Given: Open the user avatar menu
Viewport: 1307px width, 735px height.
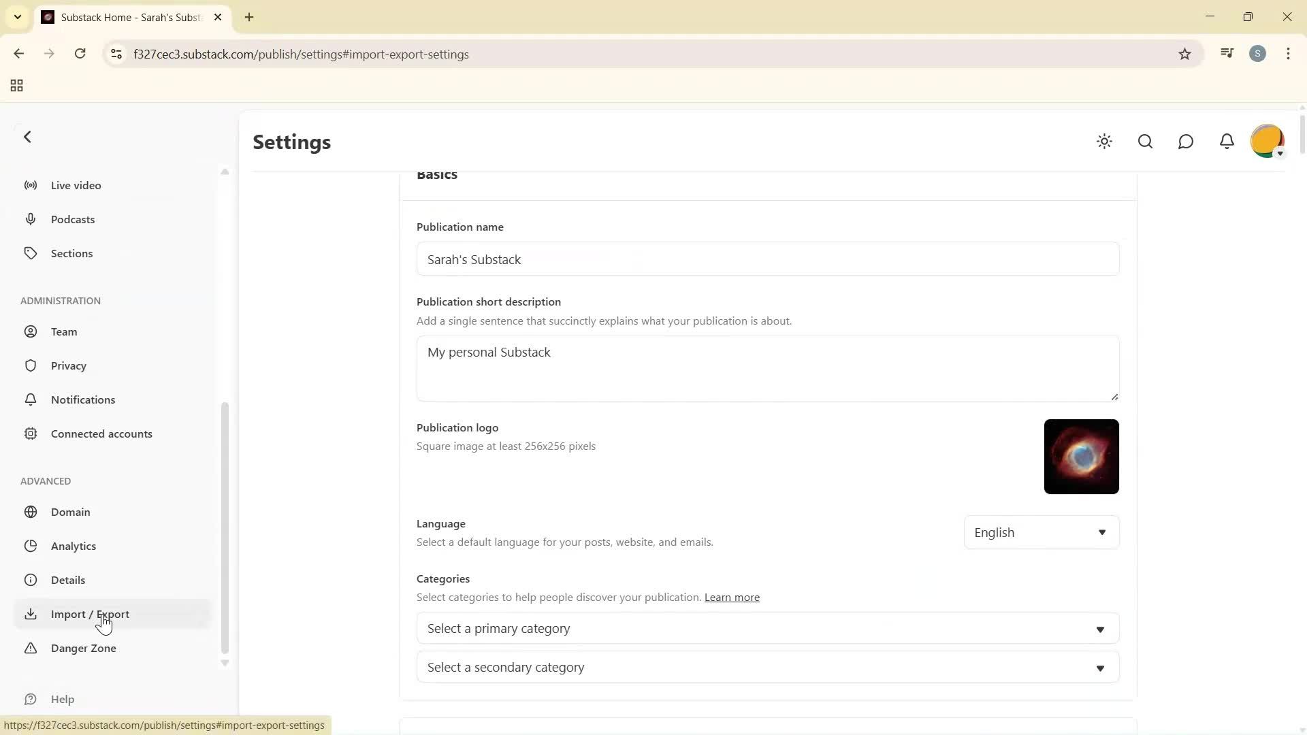Looking at the screenshot, I should point(1267,142).
